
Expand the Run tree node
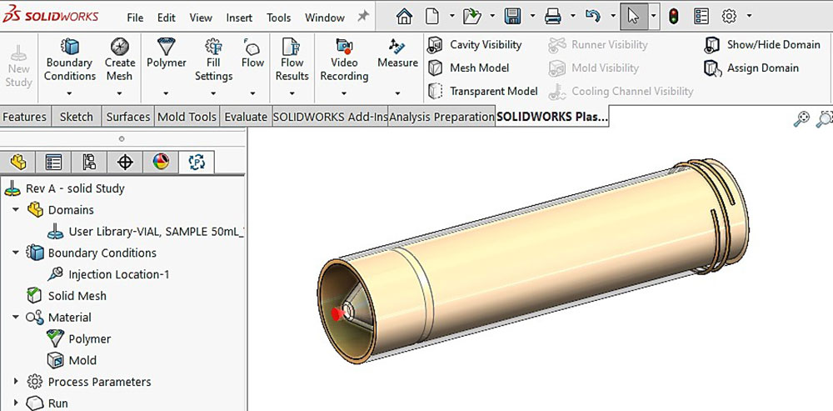pos(15,403)
